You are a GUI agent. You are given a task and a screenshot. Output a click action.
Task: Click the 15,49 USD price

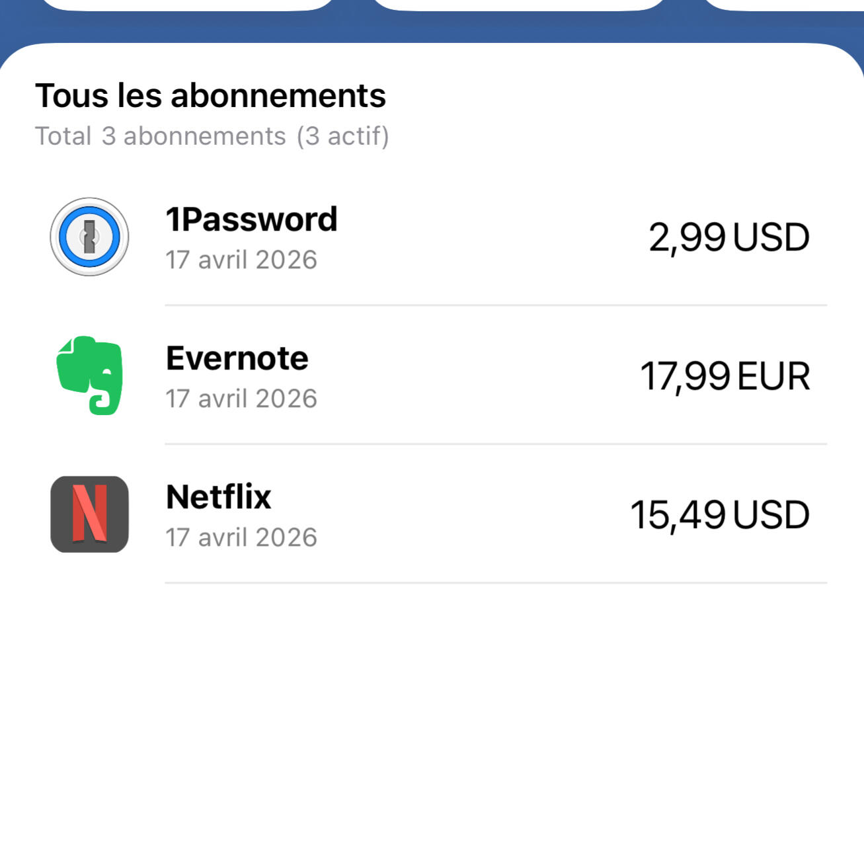tap(719, 515)
